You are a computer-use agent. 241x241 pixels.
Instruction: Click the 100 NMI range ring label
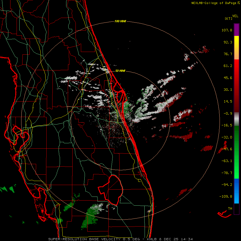click(120, 21)
